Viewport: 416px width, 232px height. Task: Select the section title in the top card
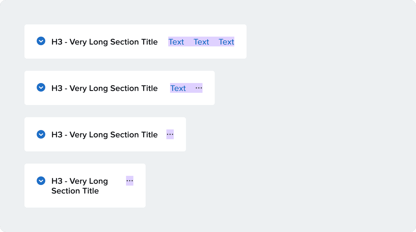[x=105, y=42]
